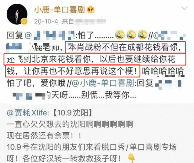Click the blurred source after 来自

(x=91, y=22)
